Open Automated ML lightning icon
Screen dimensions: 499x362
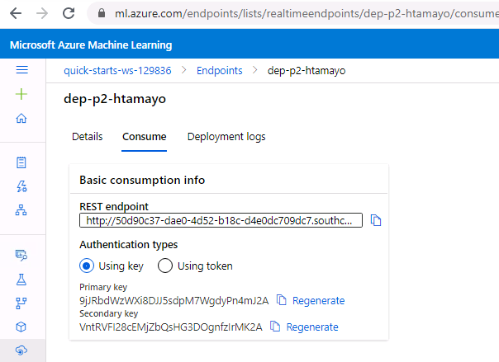[21, 186]
